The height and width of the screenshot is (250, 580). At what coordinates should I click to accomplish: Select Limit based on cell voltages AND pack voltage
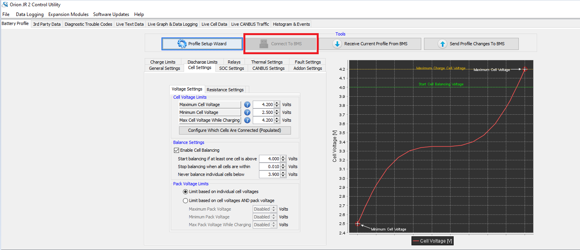[186, 200]
